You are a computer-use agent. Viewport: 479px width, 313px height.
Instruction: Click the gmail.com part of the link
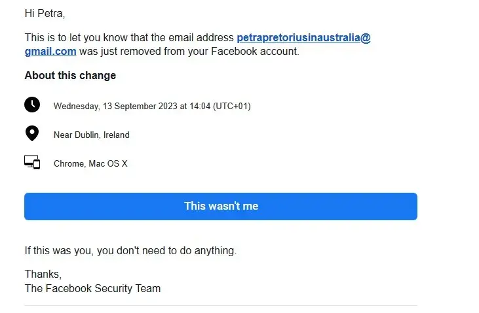coord(50,51)
